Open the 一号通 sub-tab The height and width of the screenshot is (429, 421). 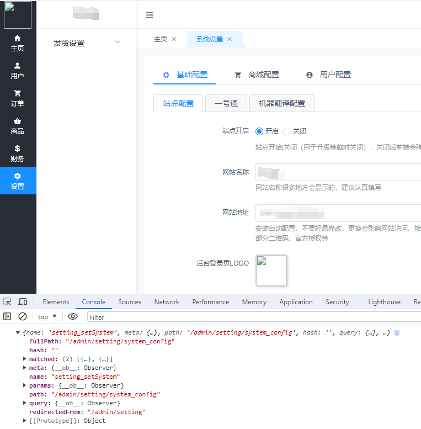(x=226, y=103)
